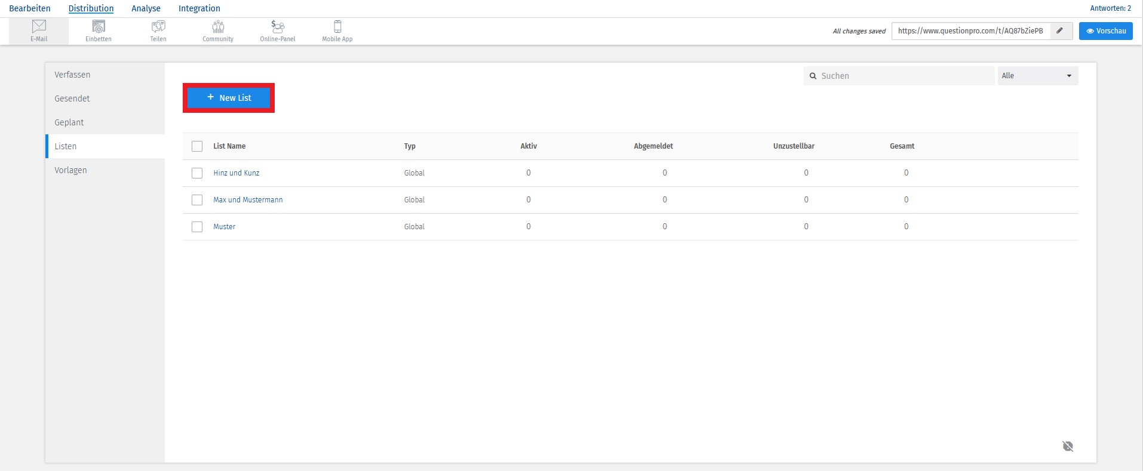This screenshot has height=471, width=1143.
Task: Click the Aktiv column header
Action: 529,146
